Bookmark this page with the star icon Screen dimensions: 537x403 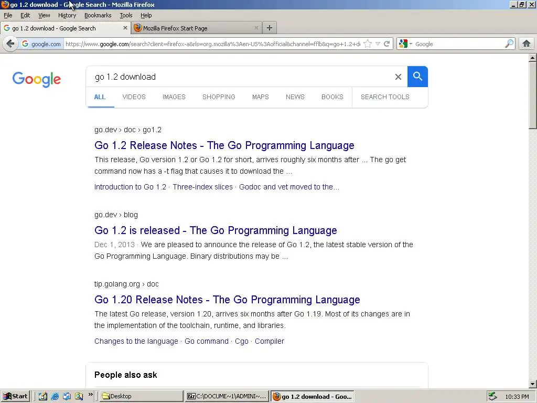point(368,44)
